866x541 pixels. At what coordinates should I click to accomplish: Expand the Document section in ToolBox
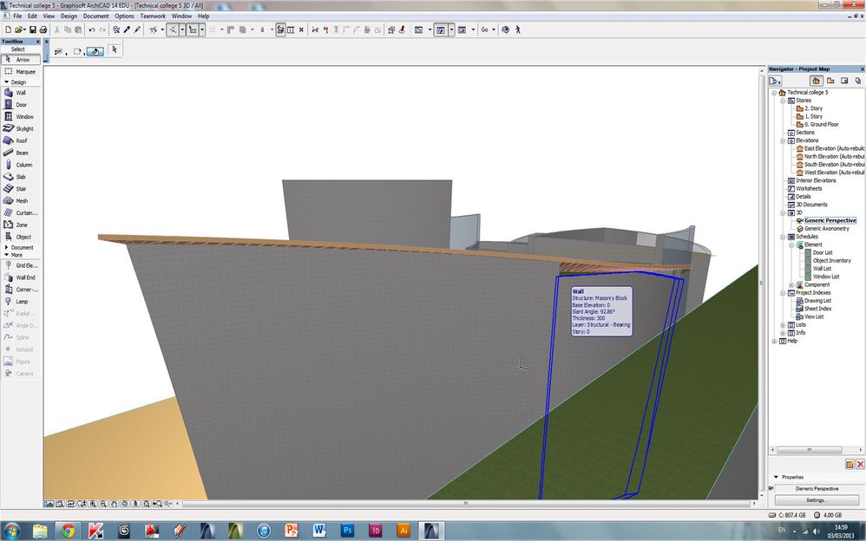[x=6, y=248]
